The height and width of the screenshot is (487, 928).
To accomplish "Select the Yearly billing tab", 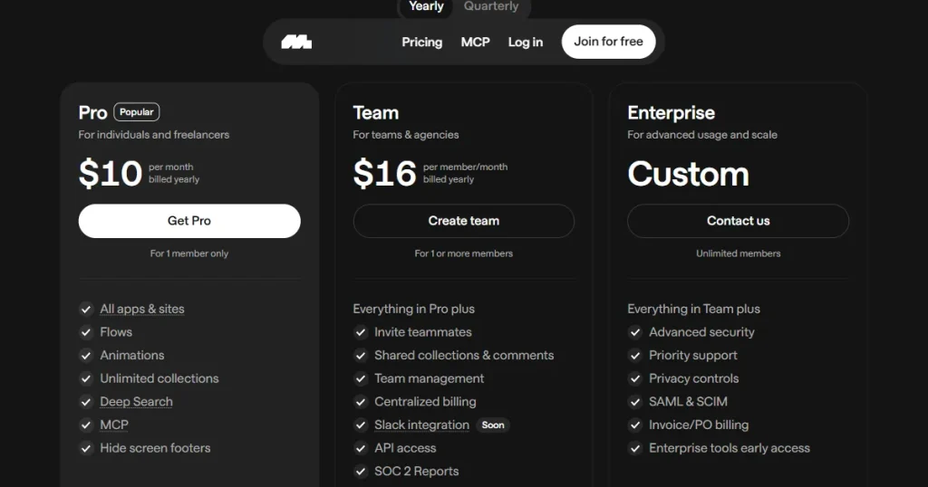I will tap(426, 6).
